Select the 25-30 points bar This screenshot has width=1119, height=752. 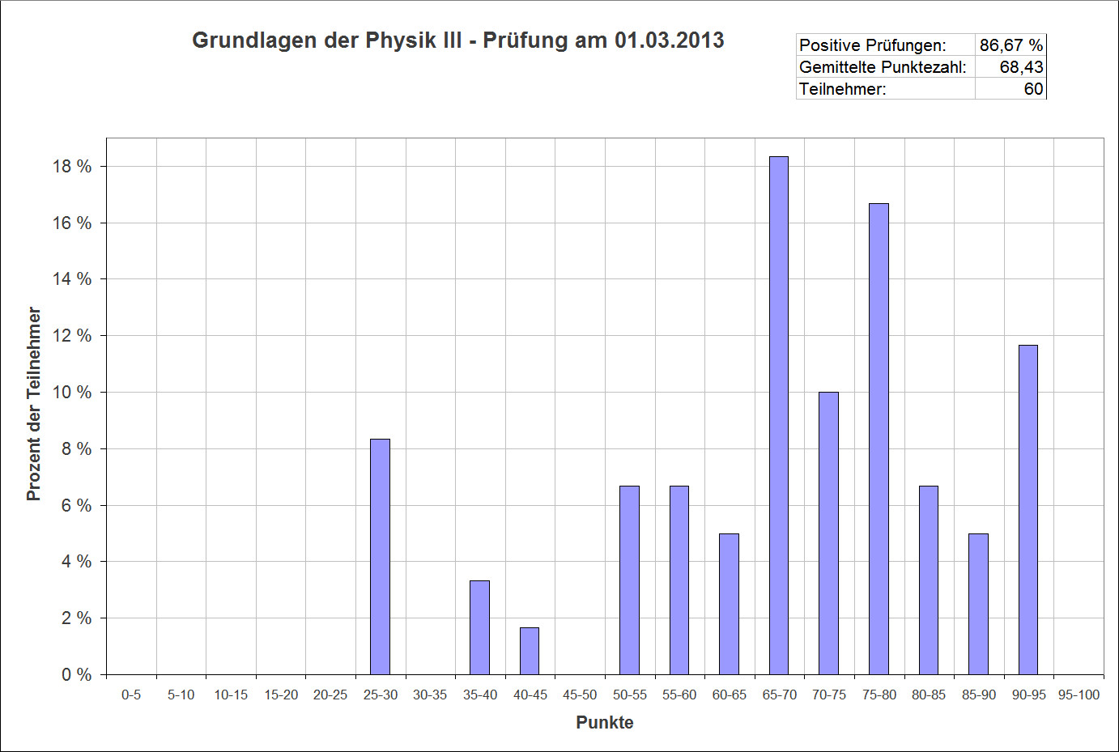[x=380, y=557]
